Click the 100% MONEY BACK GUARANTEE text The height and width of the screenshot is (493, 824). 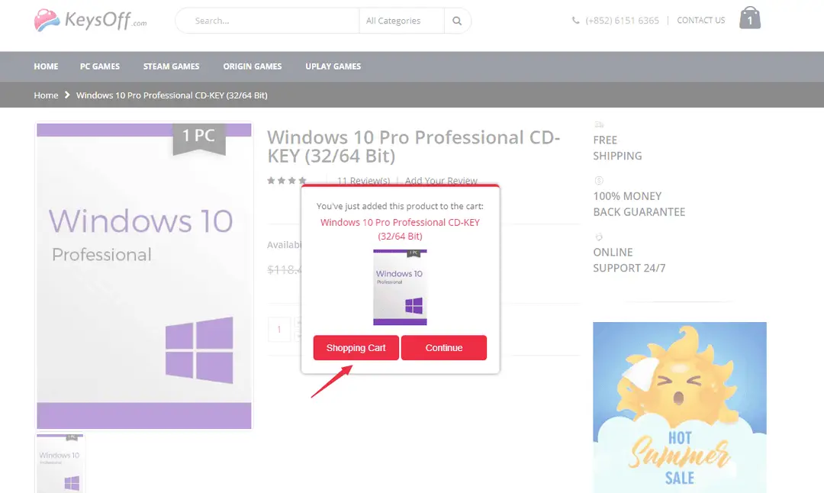(639, 204)
